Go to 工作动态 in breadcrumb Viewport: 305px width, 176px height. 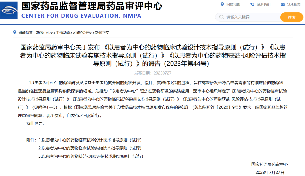point(63,33)
